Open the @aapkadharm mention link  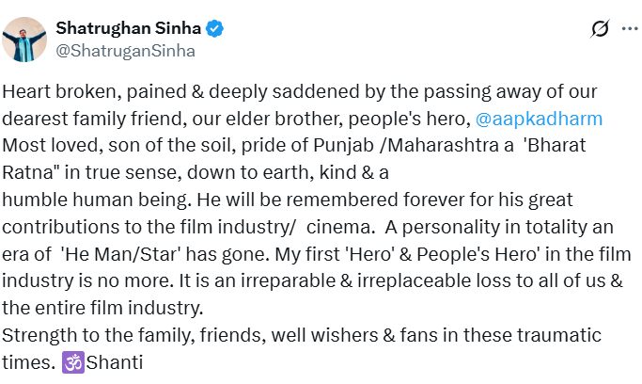click(x=539, y=119)
